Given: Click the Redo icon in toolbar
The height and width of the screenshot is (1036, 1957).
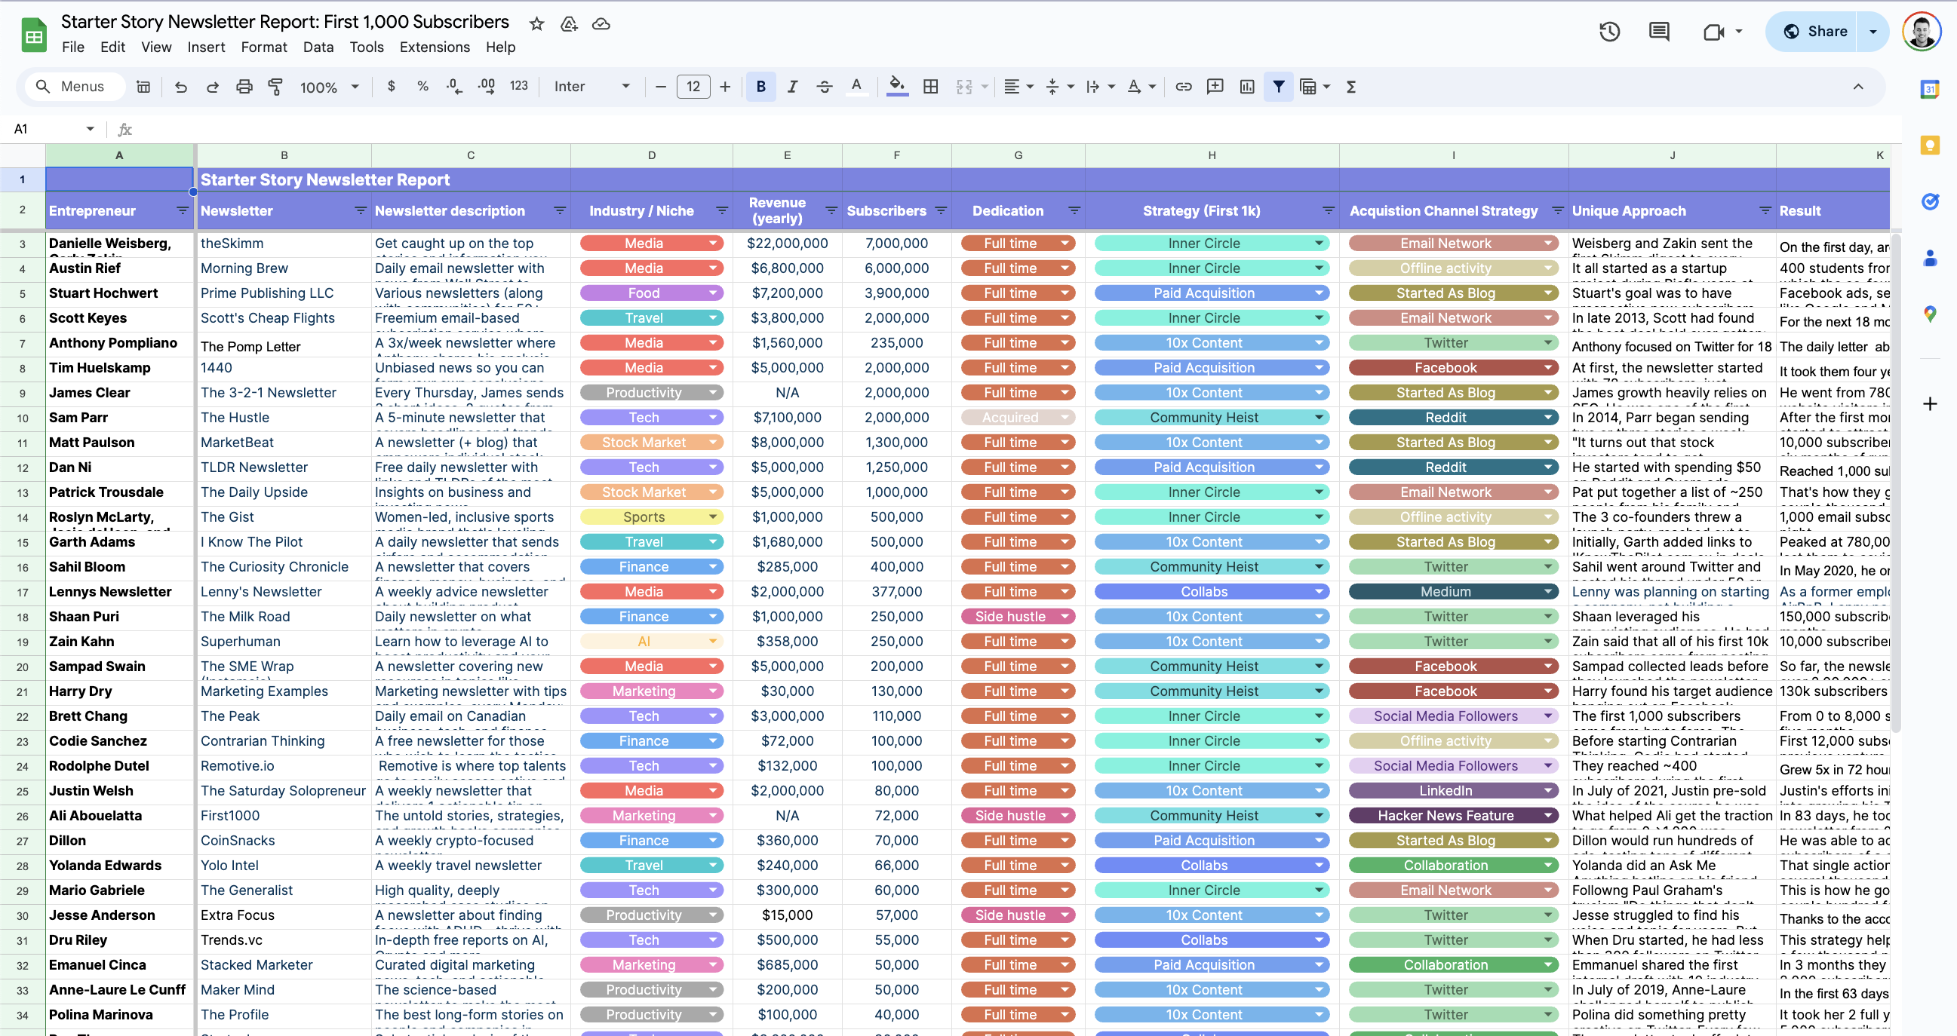Looking at the screenshot, I should 213,87.
